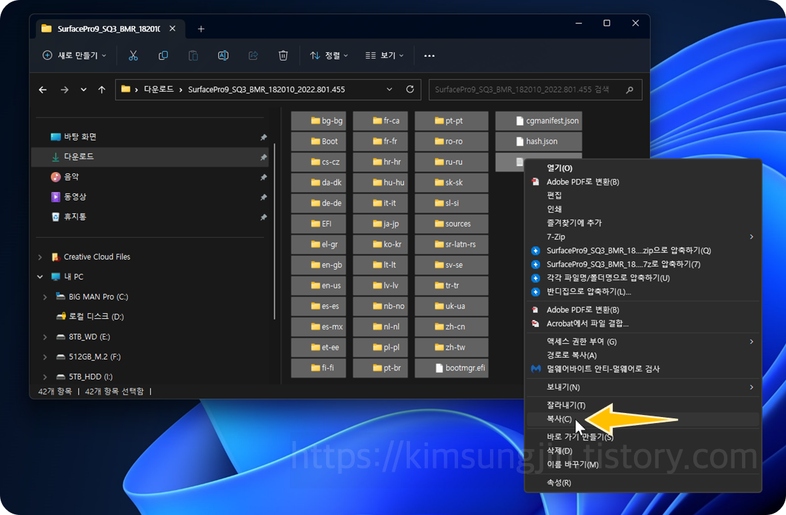Viewport: 786px width, 515px height.
Task: Open 바탕 화면 in the sidebar
Action: click(150, 137)
